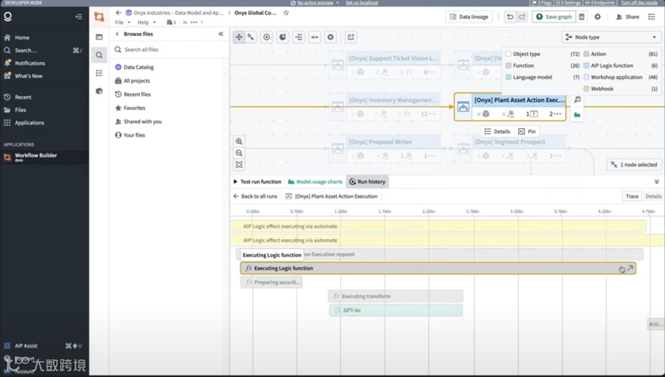The height and width of the screenshot is (377, 665).
Task: Open graph settings gear in canvas toolbar
Action: coord(331,38)
